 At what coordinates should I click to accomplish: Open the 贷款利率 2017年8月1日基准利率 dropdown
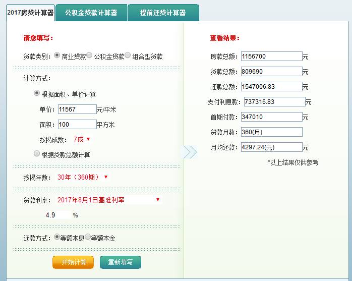point(108,200)
